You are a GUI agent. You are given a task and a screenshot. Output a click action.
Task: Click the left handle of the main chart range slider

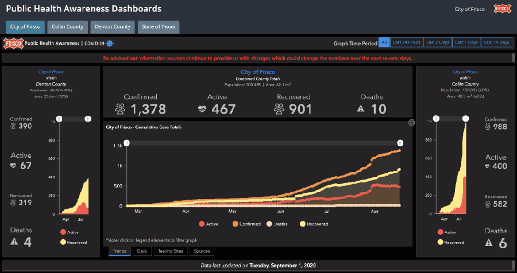pos(126,143)
